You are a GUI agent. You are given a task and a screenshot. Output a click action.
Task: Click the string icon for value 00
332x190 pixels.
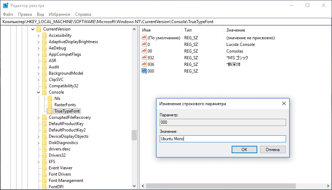pyautogui.click(x=144, y=51)
